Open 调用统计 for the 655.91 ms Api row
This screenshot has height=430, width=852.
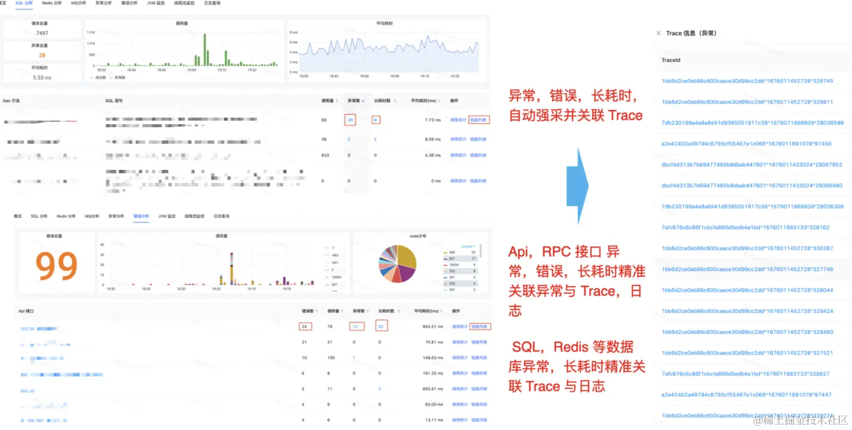tap(460, 389)
